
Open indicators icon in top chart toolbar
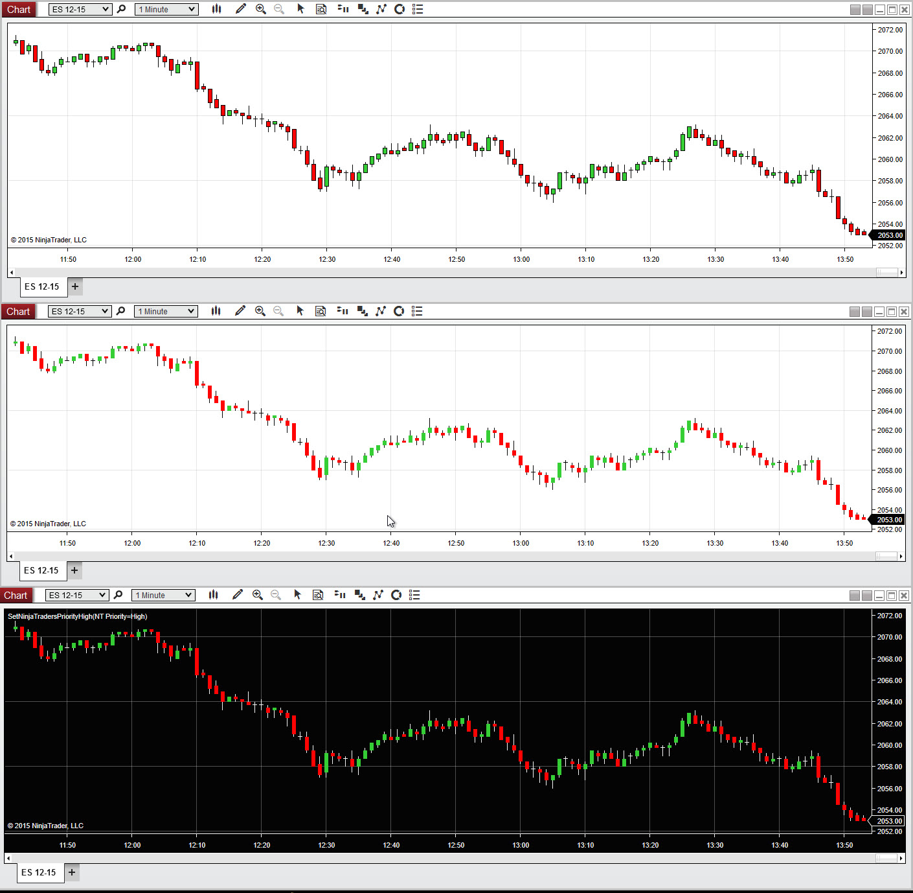(381, 9)
